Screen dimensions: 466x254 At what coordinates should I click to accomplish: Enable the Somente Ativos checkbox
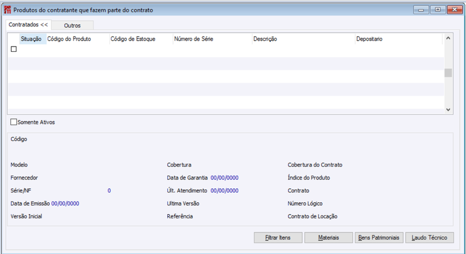13,122
